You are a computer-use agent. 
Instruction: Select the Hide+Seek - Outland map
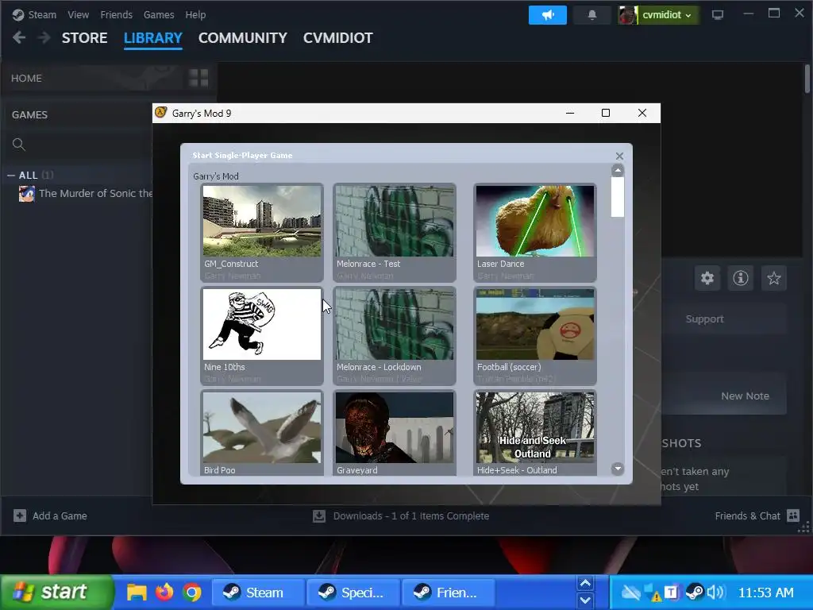535,433
